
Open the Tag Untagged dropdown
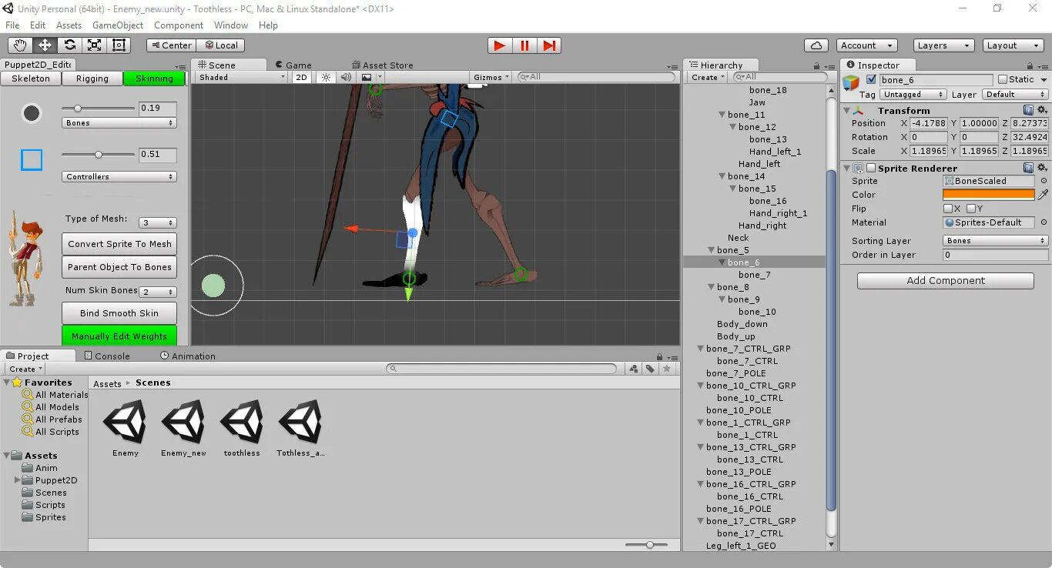click(913, 94)
